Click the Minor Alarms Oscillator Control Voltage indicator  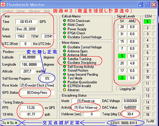64,47
